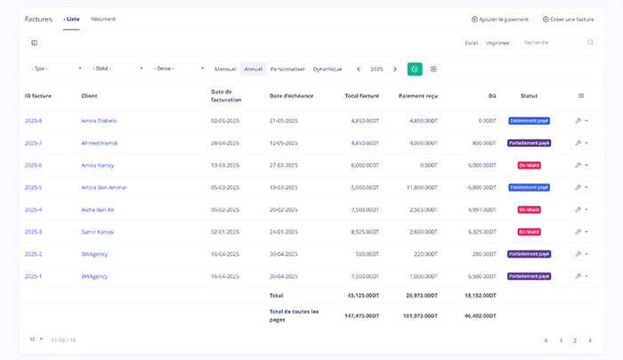Sort by Statut column header
This screenshot has height=360, width=623.
[529, 96]
